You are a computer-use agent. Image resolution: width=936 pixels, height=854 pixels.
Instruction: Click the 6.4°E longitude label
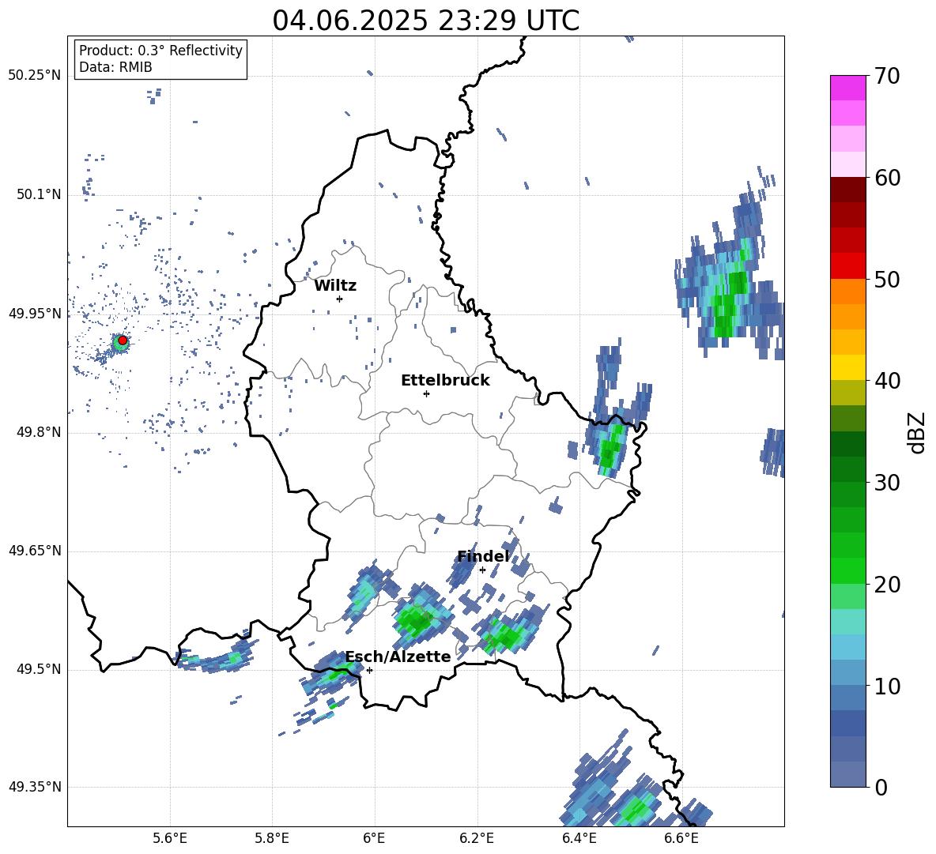point(579,838)
